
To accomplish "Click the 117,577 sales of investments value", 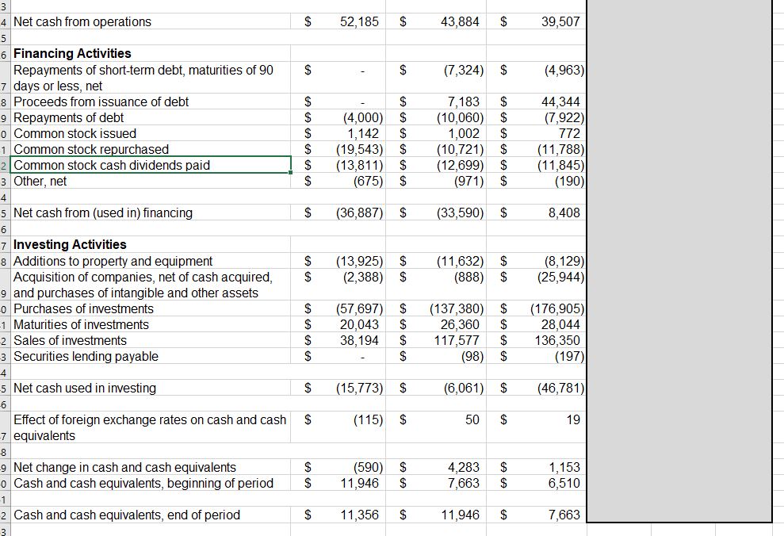I will coord(457,340).
